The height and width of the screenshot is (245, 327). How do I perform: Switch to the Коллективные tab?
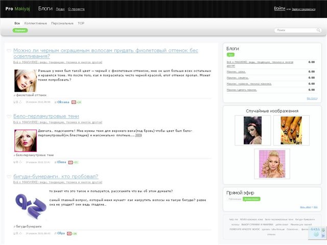pyautogui.click(x=35, y=23)
